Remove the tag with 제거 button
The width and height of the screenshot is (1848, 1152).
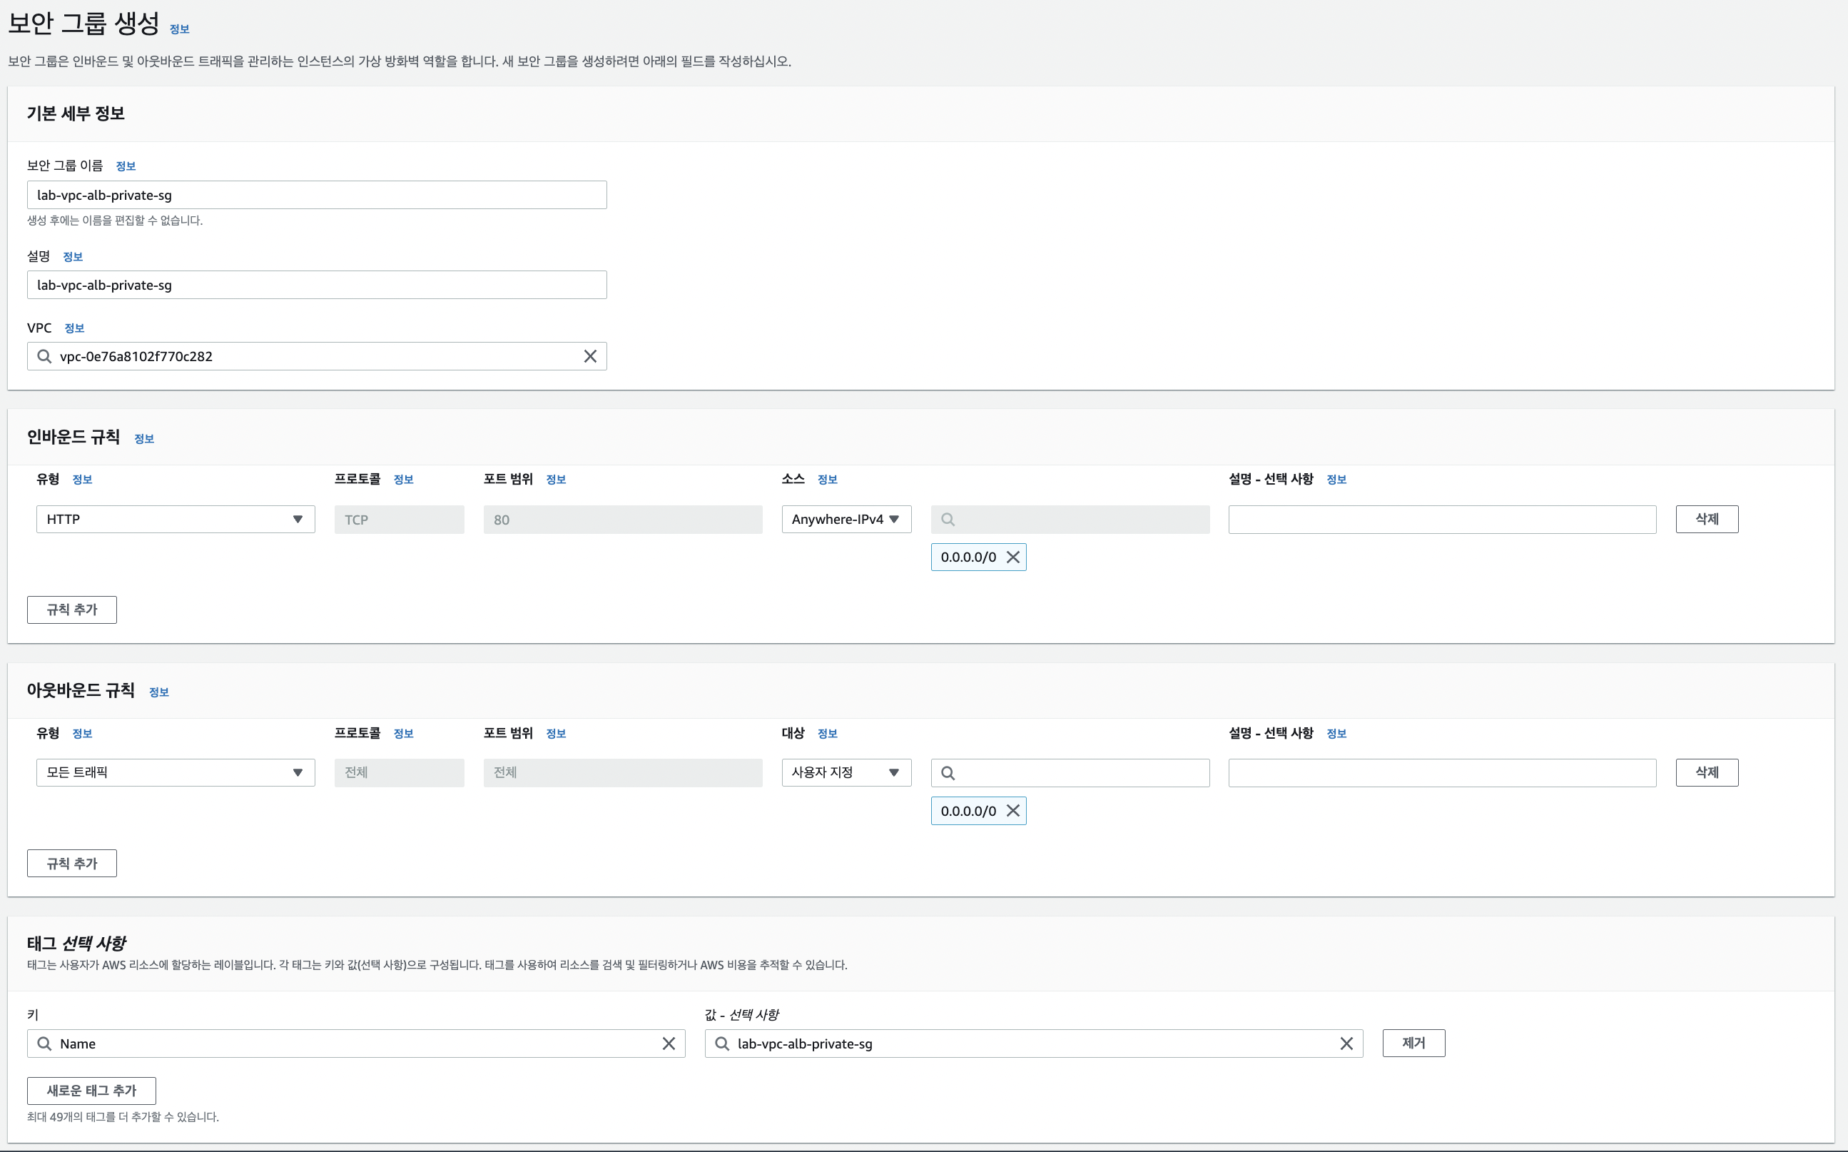click(1413, 1043)
